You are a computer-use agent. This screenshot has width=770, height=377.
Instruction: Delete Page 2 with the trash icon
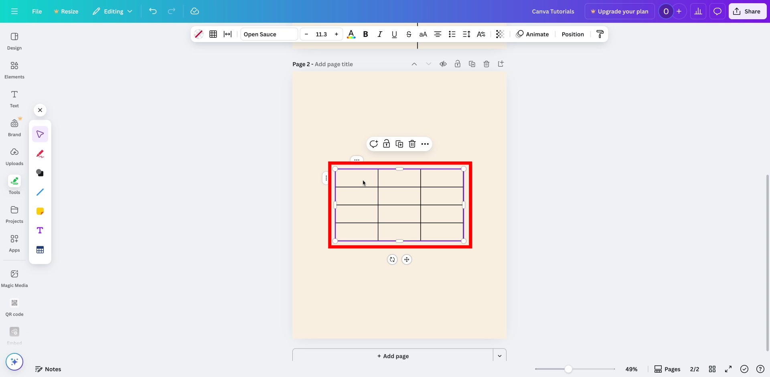point(486,64)
